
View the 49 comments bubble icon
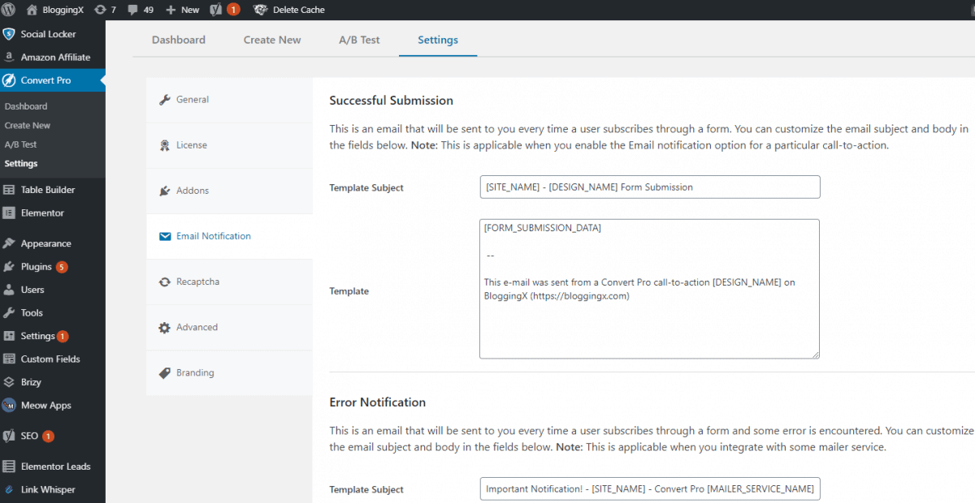coord(133,11)
